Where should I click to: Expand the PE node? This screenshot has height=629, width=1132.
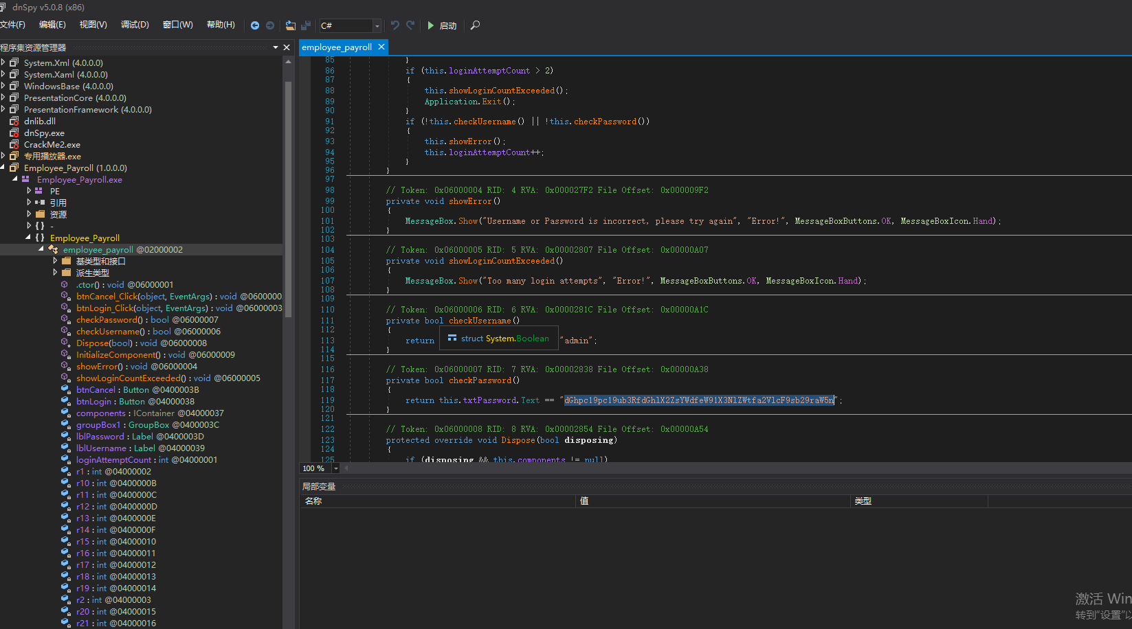click(x=28, y=191)
